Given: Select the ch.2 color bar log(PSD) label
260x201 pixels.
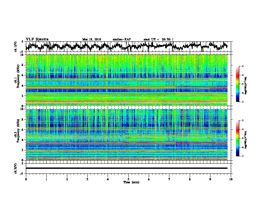Looking at the screenshot, I should click(246, 139).
